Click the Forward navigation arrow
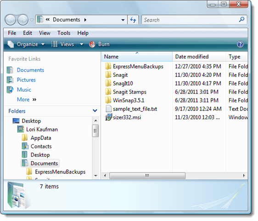This screenshot has height=221, width=258. (23, 20)
